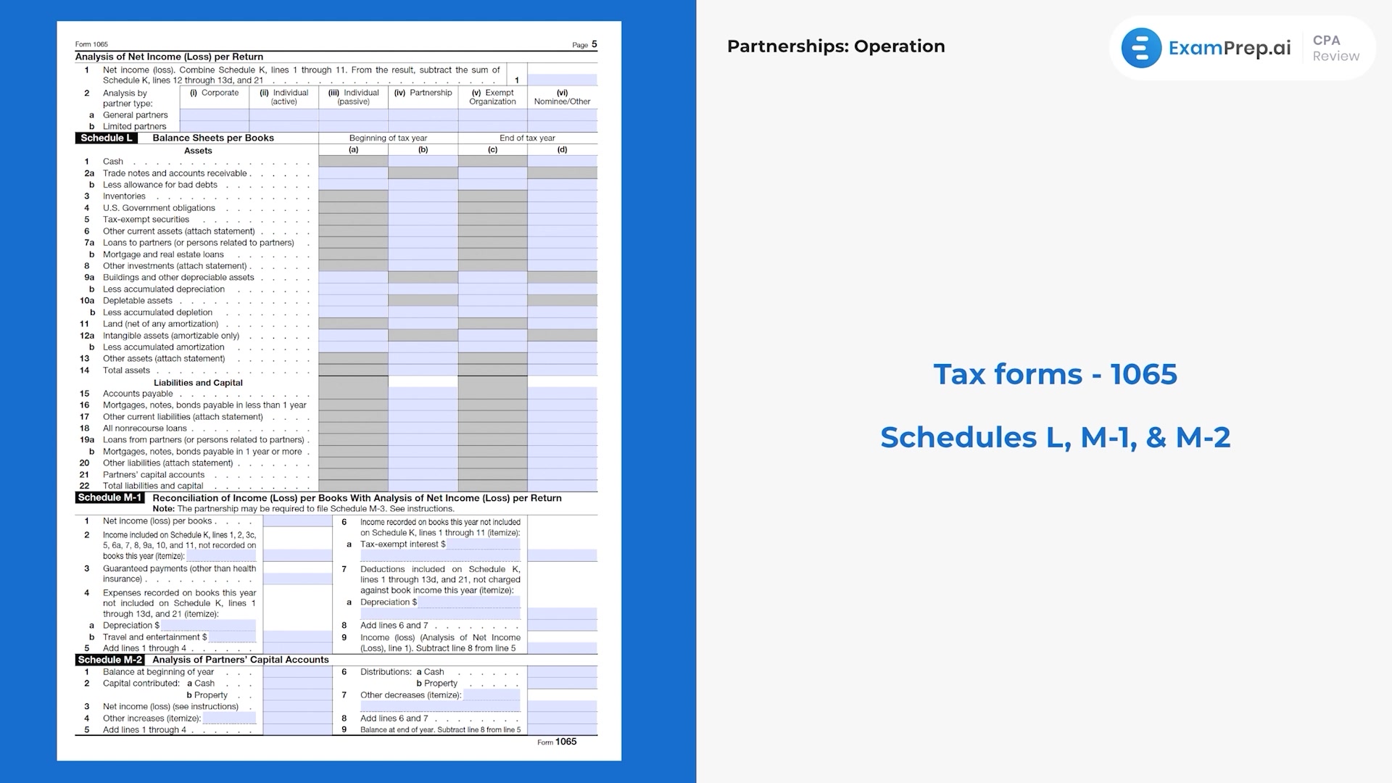Select the Individual active column header
This screenshot has height=783, width=1392.
tap(284, 98)
